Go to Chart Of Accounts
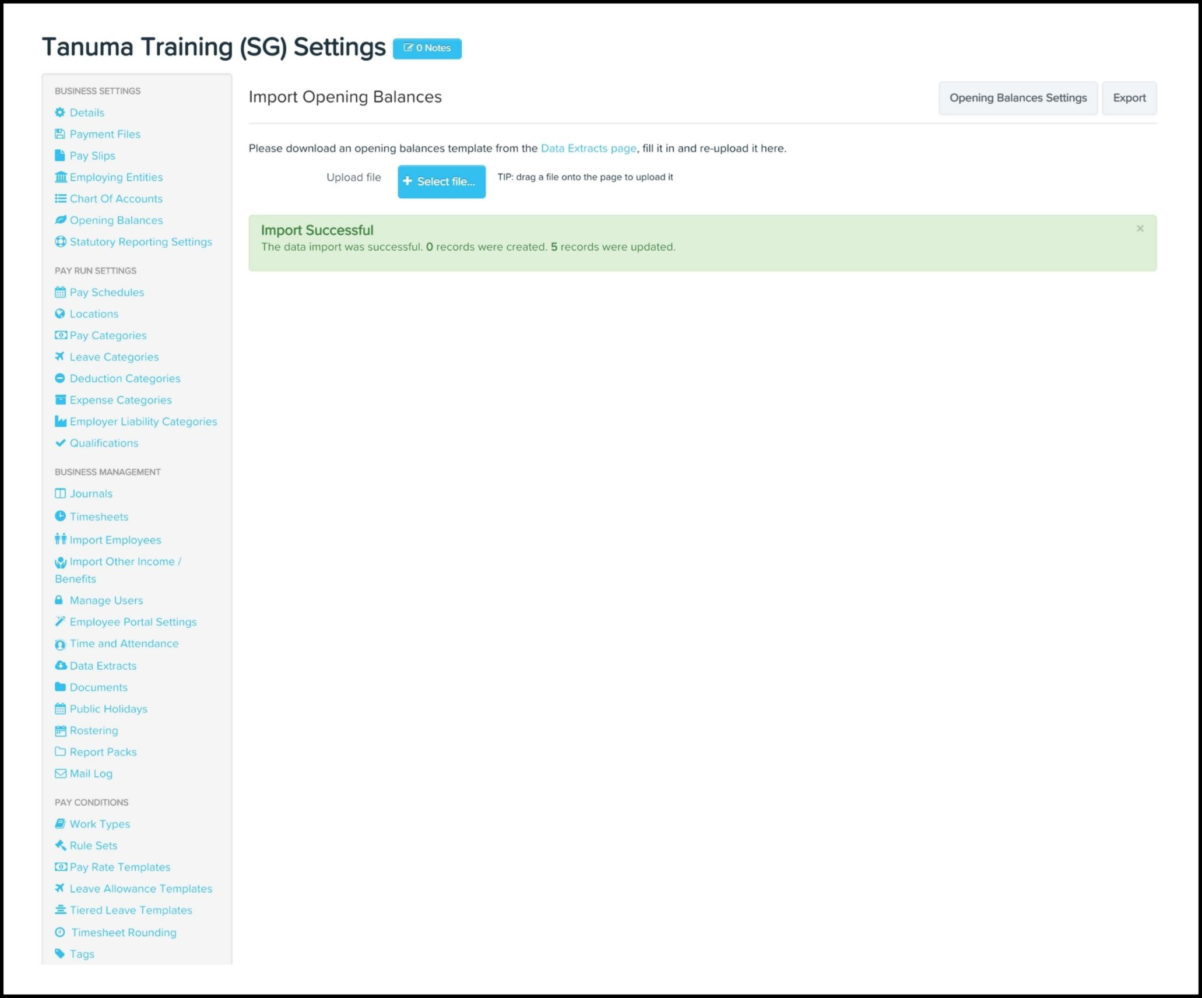Screen dimensions: 1202x998 click(x=116, y=199)
